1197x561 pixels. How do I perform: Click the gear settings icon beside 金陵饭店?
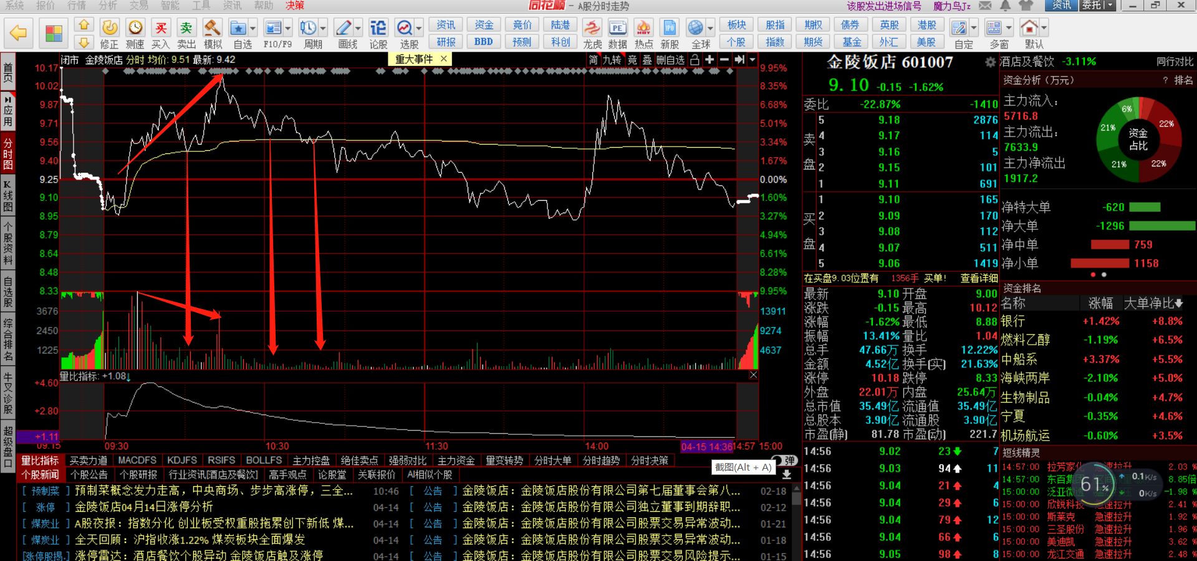point(990,62)
